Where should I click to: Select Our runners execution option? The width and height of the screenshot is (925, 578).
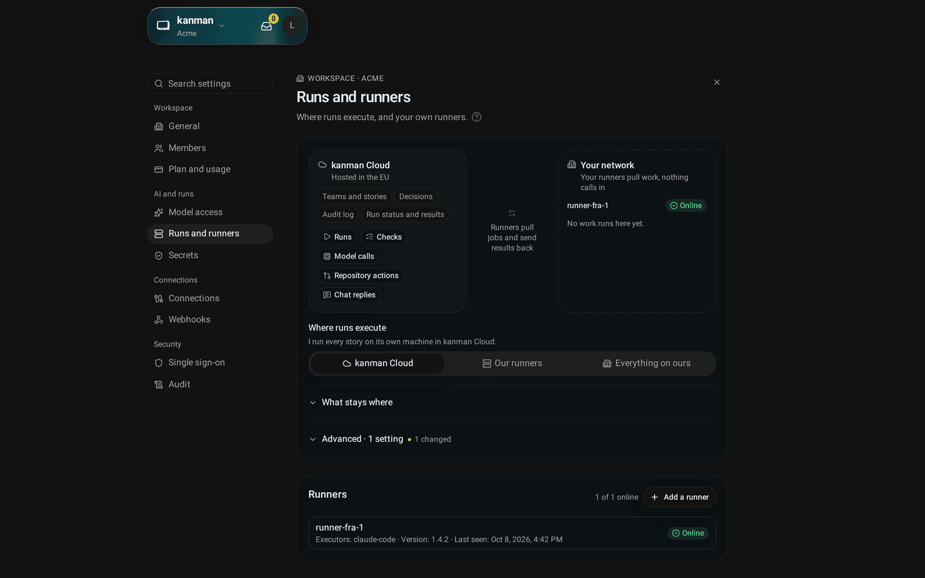point(512,363)
